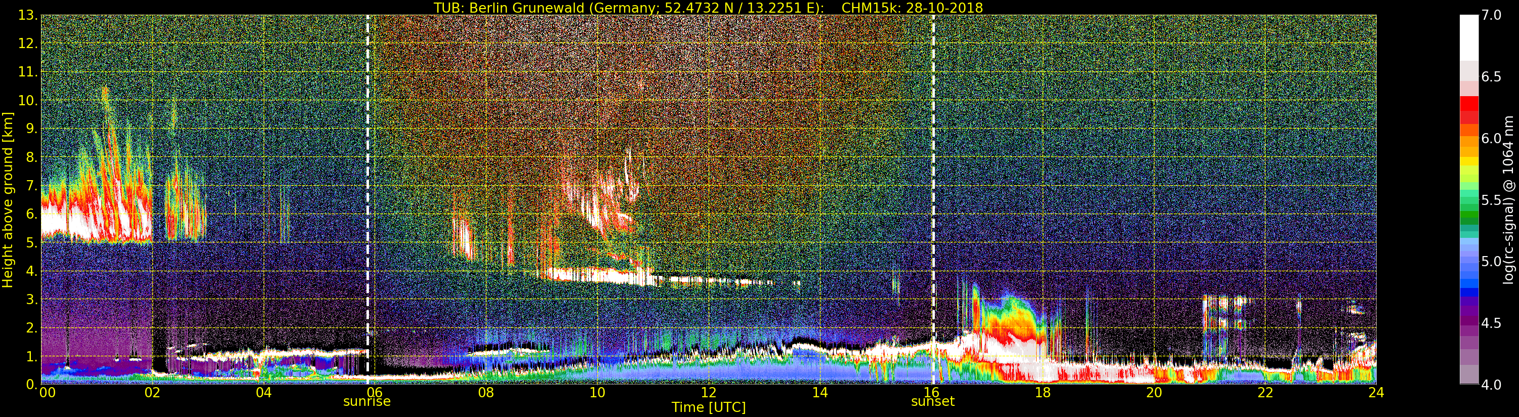Click the 'sunset' label below the time axis
The width and height of the screenshot is (1519, 417).
click(933, 401)
